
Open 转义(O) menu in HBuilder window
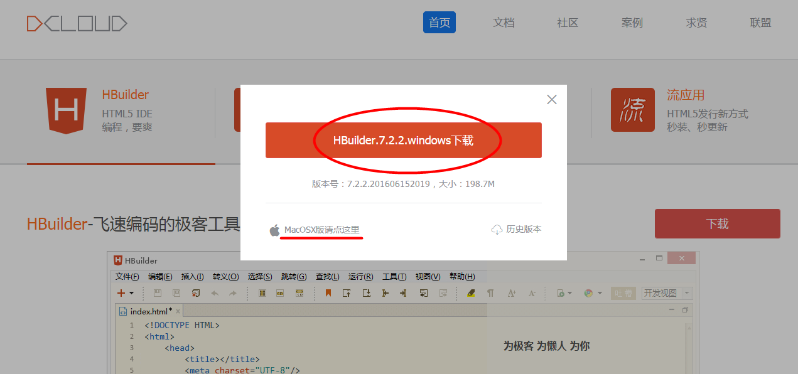click(x=226, y=277)
